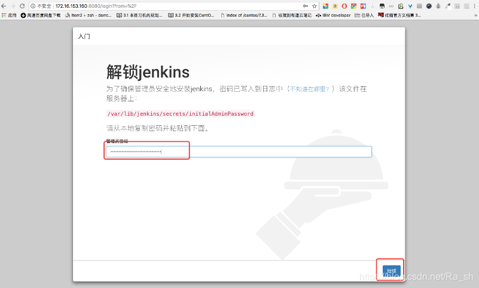Open 3.2 开始安装CentOS bookmark
The width and height of the screenshot is (479, 288).
(x=191, y=16)
